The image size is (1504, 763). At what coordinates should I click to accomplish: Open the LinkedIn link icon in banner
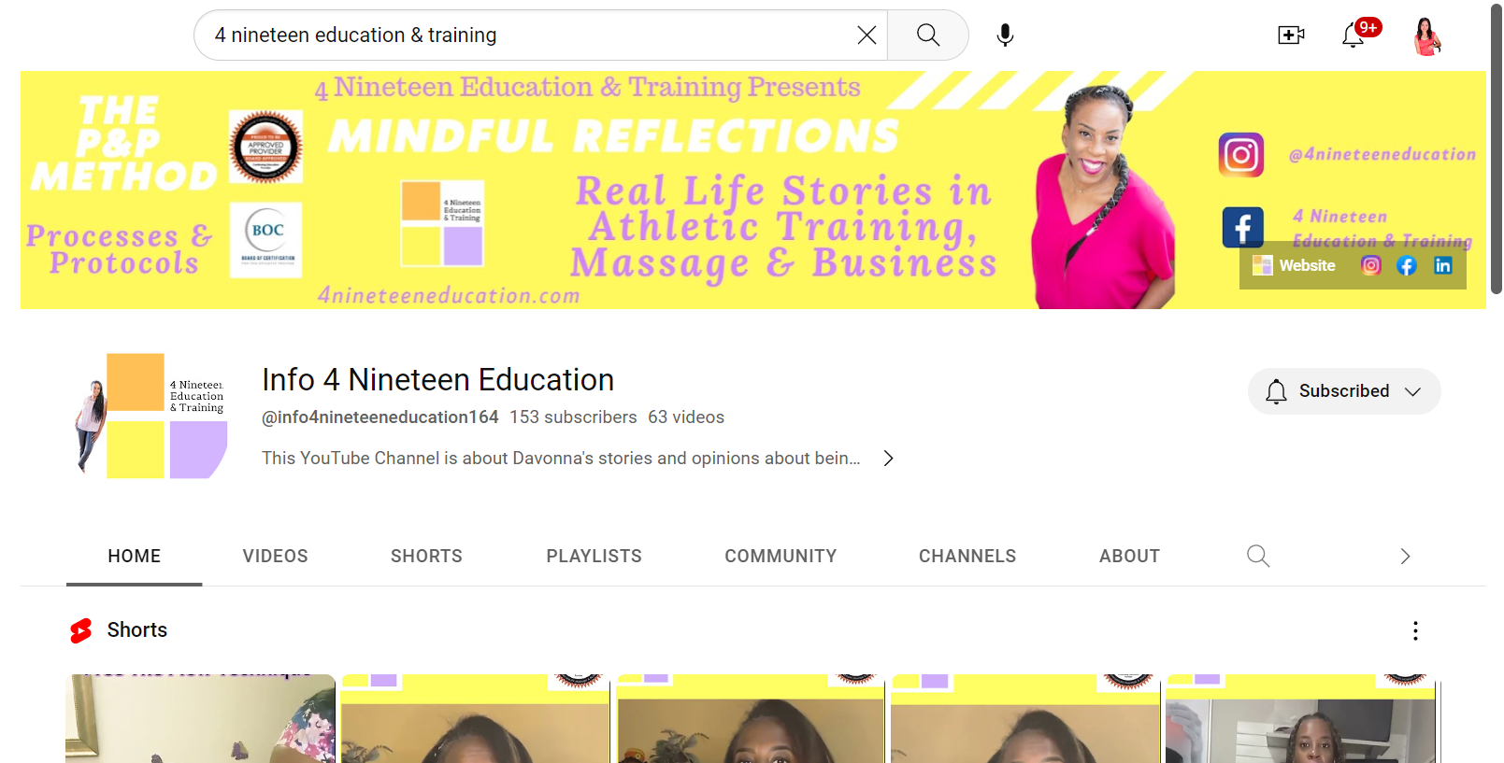1442,265
